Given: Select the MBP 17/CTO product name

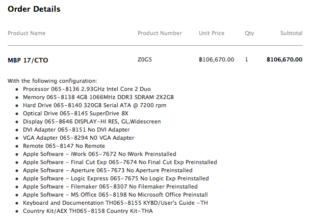Looking at the screenshot, I should [x=28, y=60].
